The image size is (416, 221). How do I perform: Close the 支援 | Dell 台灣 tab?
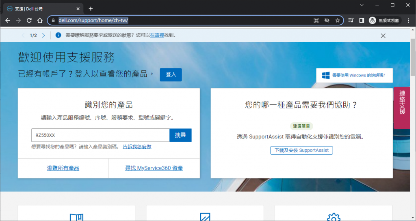(78, 9)
